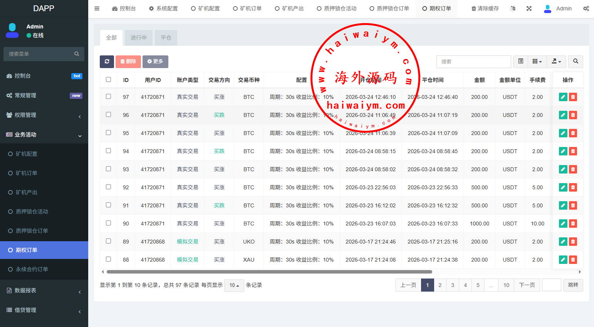Screen dimensions: 594x327
Task: Click the fullscreen icon in top bar
Action: coord(529,8)
